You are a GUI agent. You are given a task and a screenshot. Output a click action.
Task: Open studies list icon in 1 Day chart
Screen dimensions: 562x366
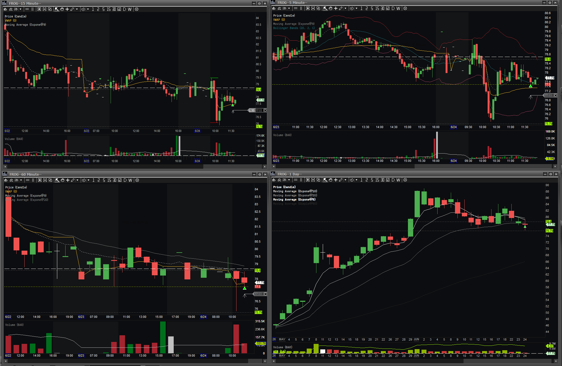click(284, 180)
